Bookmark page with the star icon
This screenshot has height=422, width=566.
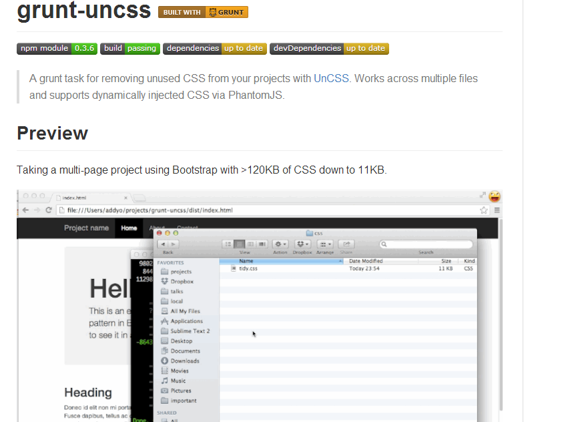[x=484, y=210]
